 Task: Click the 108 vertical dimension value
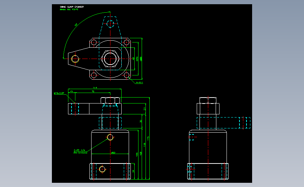pyautogui.click(x=141, y=153)
